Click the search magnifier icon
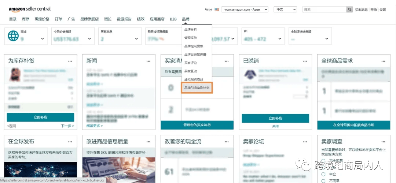The height and width of the screenshot is (183, 396). (349, 10)
